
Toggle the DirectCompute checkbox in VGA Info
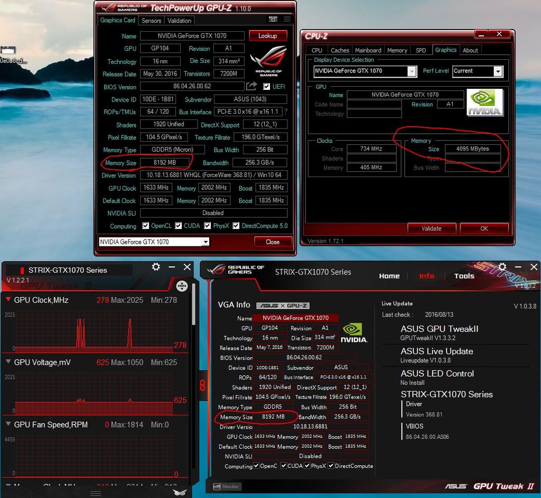coord(331,466)
